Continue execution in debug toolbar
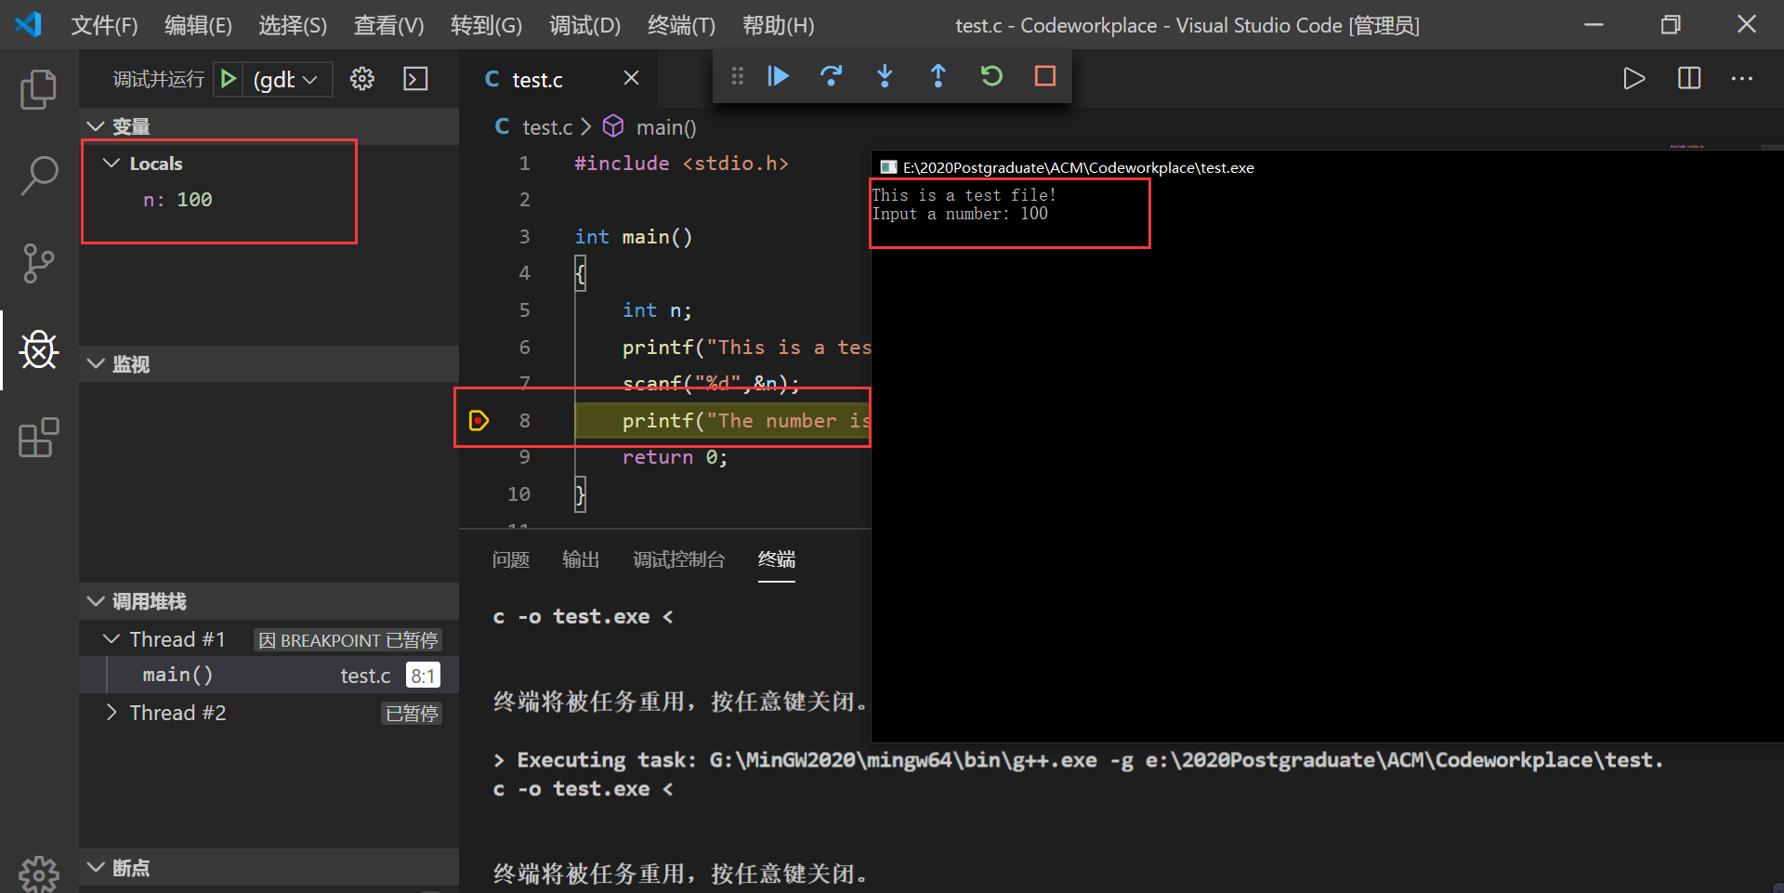The image size is (1784, 893). coord(779,76)
